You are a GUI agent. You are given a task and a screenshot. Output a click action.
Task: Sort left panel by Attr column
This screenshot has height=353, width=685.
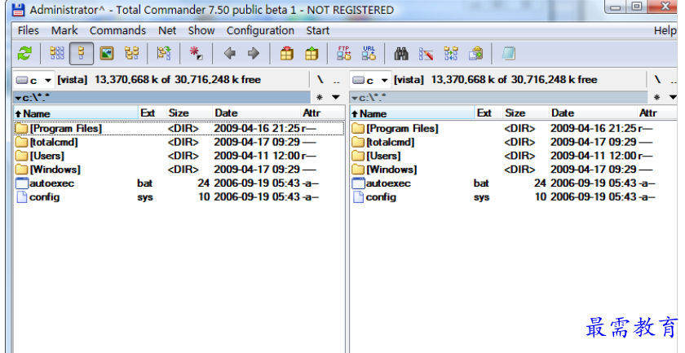point(322,113)
